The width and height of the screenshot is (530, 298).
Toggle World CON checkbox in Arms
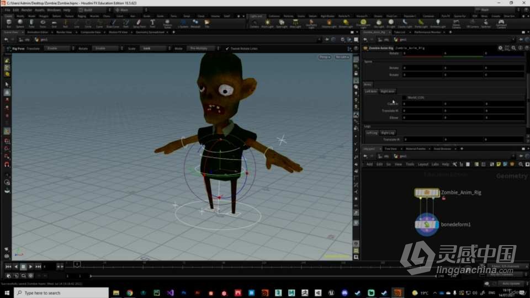(404, 98)
